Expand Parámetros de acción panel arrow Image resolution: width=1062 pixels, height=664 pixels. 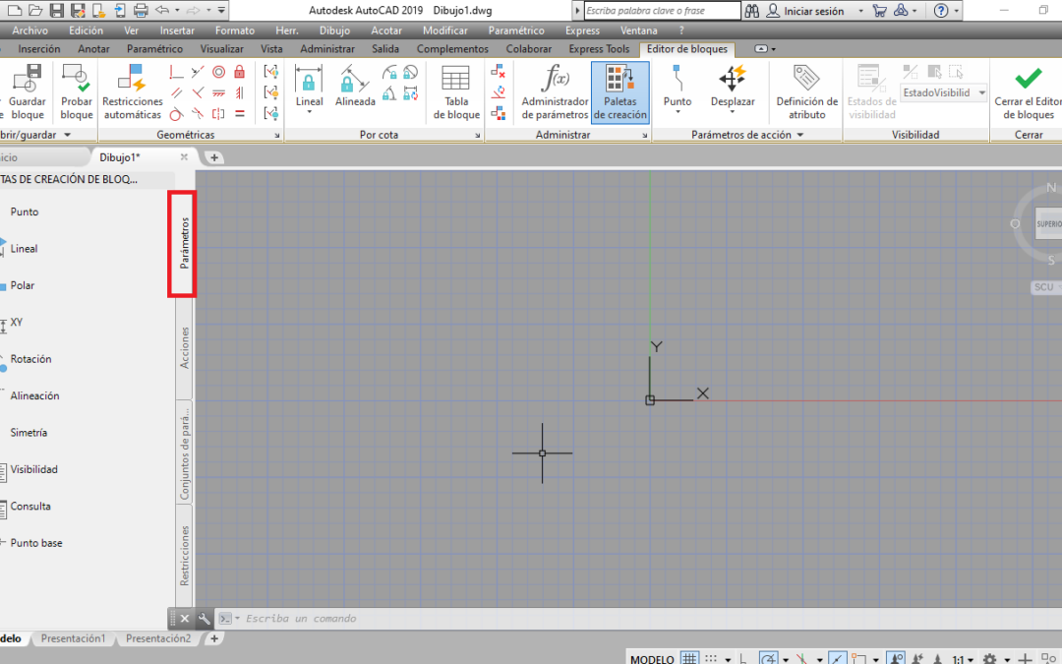[x=799, y=135]
